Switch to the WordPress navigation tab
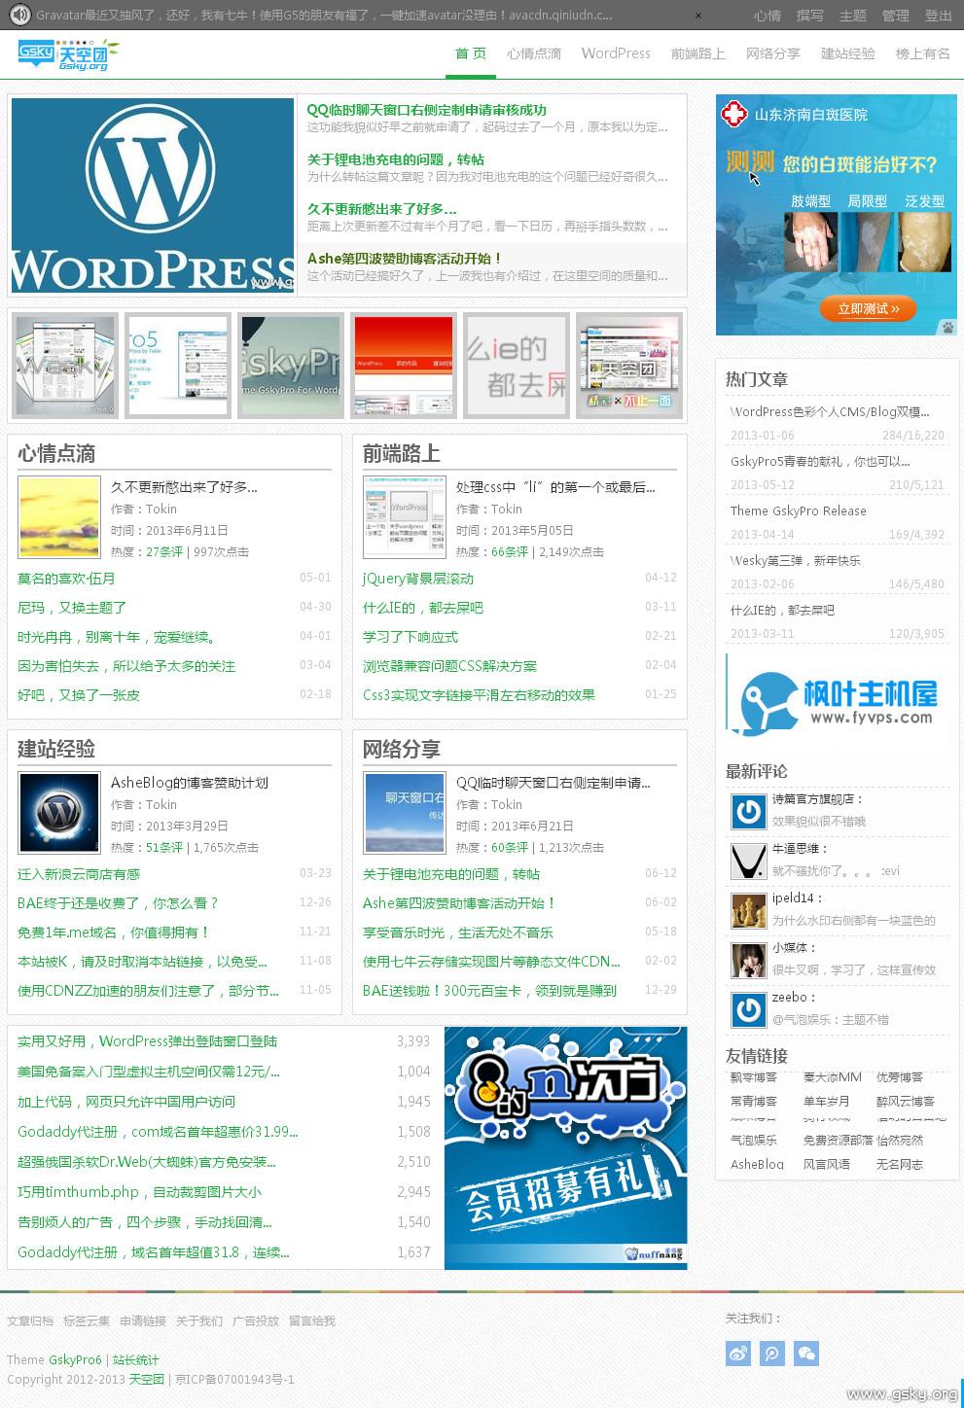The image size is (964, 1408). tap(616, 53)
